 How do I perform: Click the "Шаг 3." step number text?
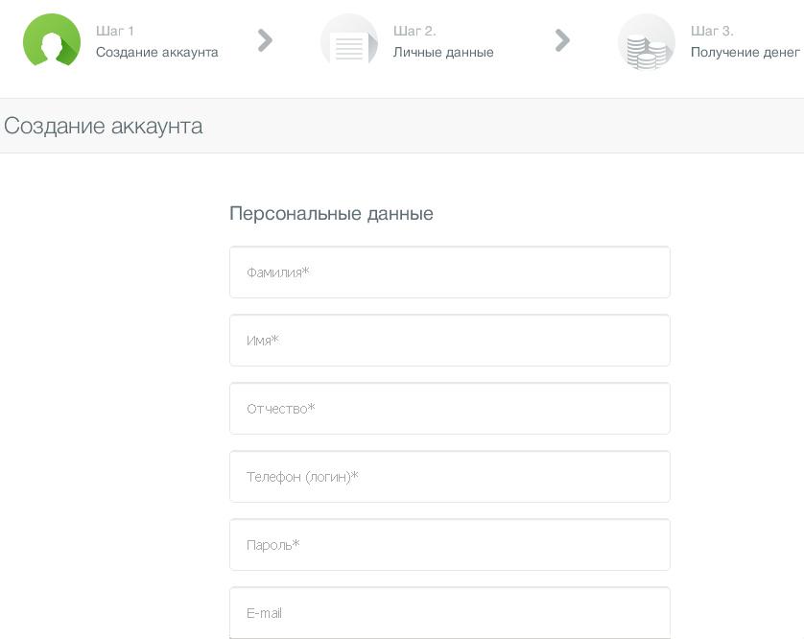coord(712,31)
